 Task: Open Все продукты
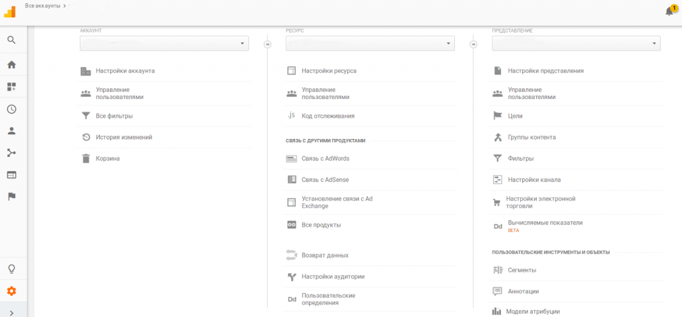click(x=322, y=225)
